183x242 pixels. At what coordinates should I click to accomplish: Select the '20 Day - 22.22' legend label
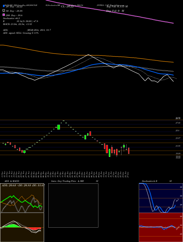pos(14,7)
